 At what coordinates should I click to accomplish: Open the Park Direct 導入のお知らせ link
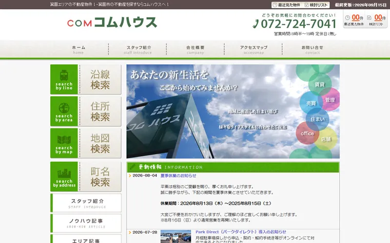pos(241,232)
